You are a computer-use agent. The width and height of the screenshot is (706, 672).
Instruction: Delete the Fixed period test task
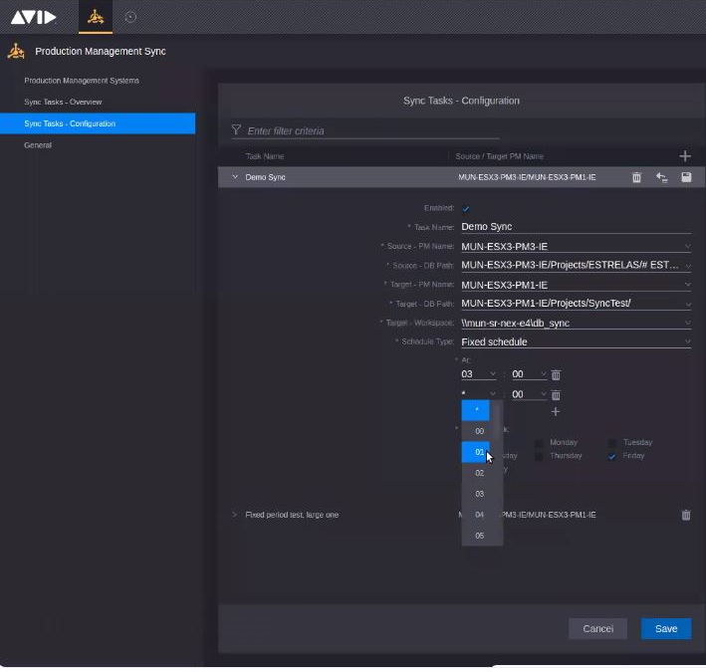pos(685,515)
